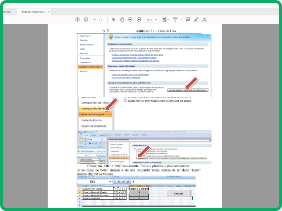Go to the next page with down arrow
The width and height of the screenshot is (282, 211).
click(86, 19)
